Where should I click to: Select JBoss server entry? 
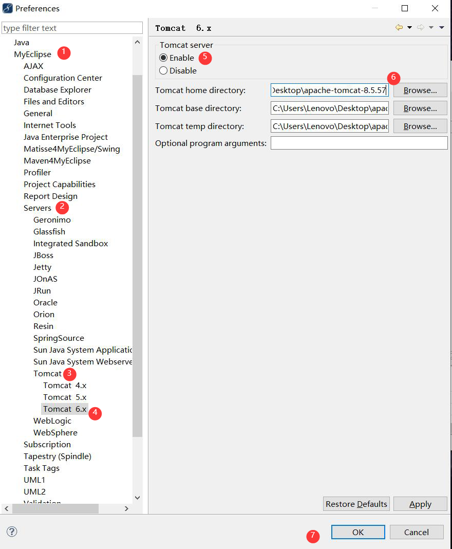(43, 255)
